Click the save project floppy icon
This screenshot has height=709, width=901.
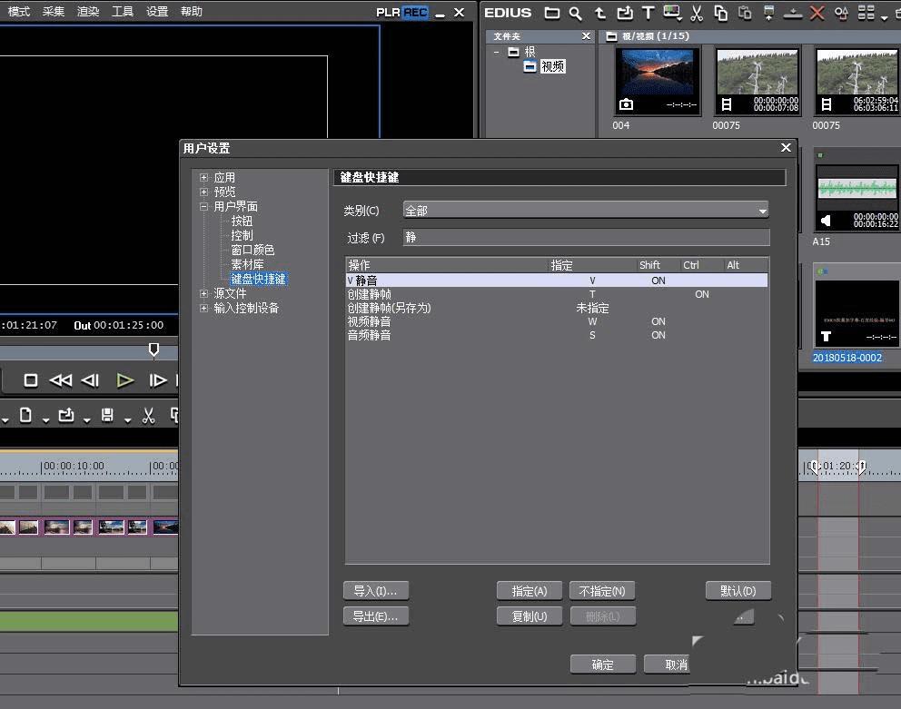(x=107, y=416)
